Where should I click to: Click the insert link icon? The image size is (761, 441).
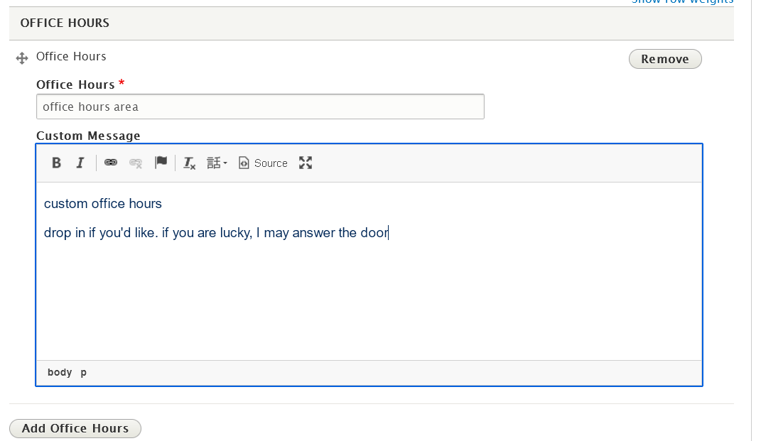click(x=111, y=163)
